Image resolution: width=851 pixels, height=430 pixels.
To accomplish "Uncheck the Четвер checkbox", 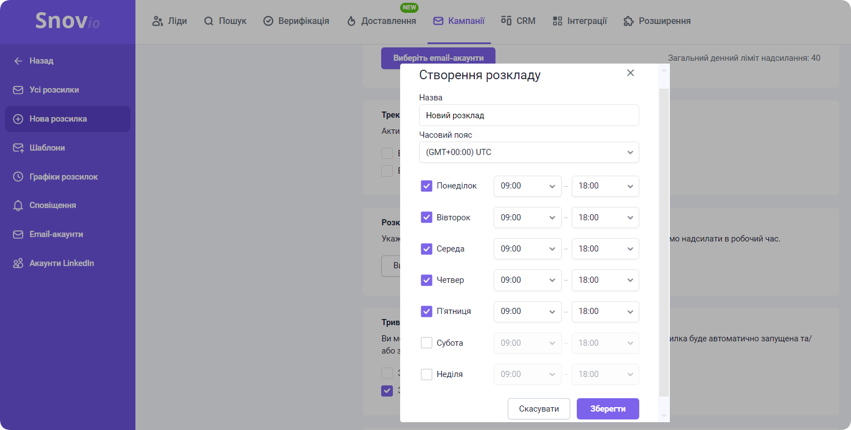I will click(x=426, y=280).
